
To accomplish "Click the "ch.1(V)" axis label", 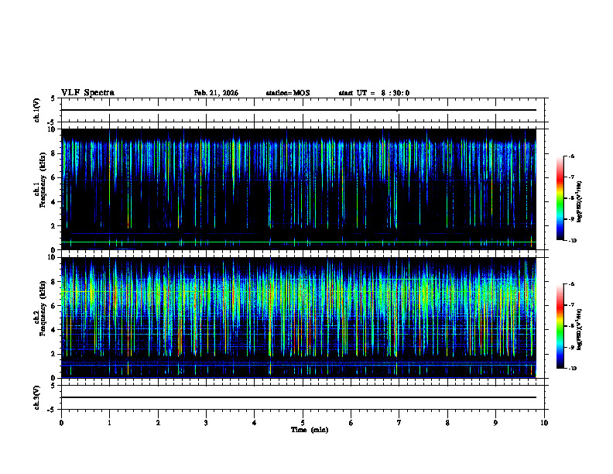I will click(x=37, y=110).
